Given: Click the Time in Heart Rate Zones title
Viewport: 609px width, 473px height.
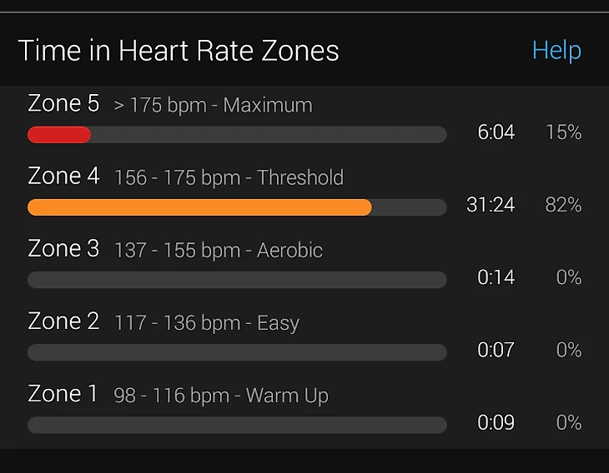Looking at the screenshot, I should [x=179, y=51].
